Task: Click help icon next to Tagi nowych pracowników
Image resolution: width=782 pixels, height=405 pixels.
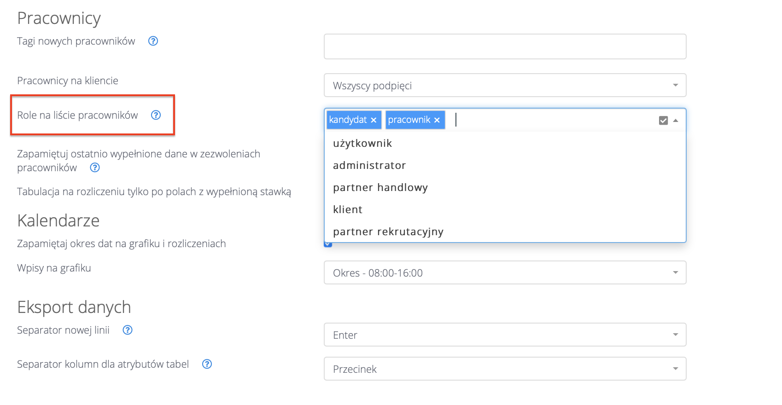Action: pyautogui.click(x=153, y=41)
